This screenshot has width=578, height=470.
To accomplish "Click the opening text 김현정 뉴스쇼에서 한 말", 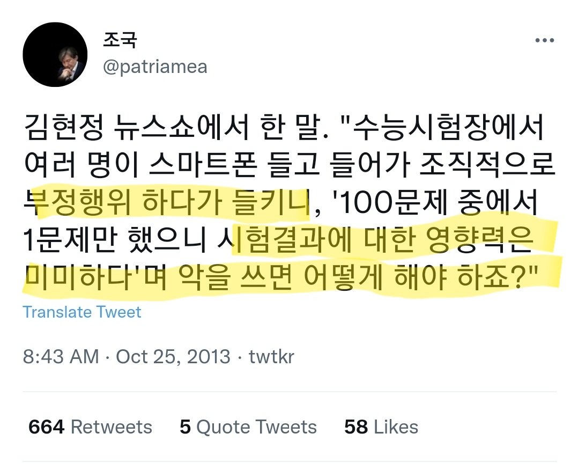I will (x=176, y=127).
